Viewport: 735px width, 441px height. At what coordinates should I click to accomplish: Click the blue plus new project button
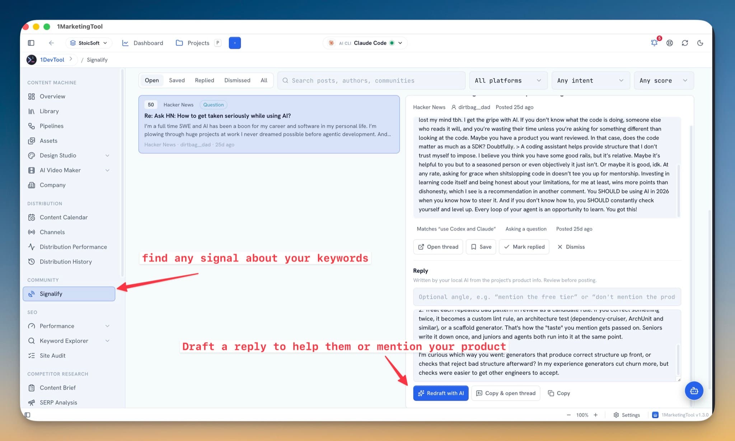235,43
